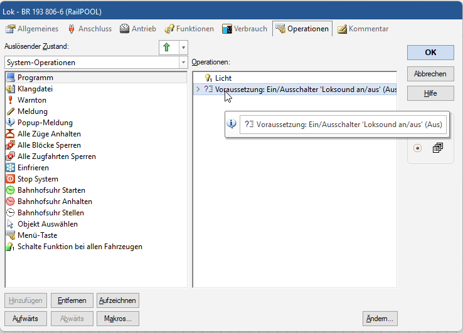Choose the Popup-Meldung info icon
Image resolution: width=463 pixels, height=333 pixels.
tap(10, 123)
